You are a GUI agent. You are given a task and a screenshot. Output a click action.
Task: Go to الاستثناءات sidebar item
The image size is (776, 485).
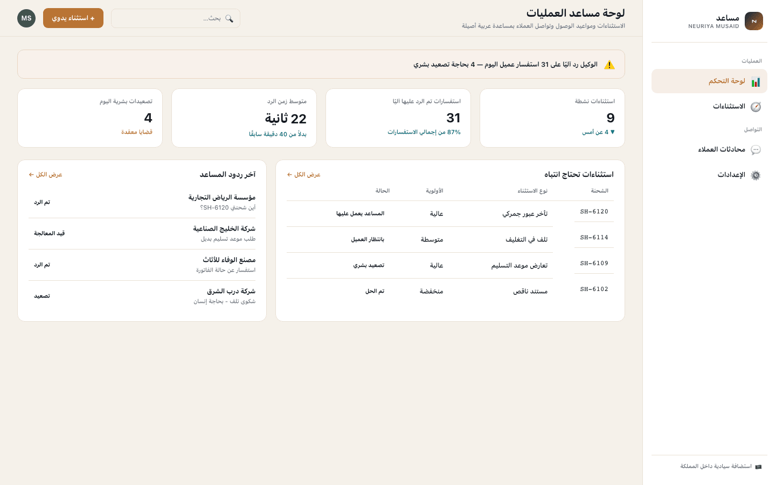point(709,107)
